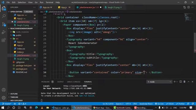
Task: Kill terminal with trash icon
Action: 184,82
